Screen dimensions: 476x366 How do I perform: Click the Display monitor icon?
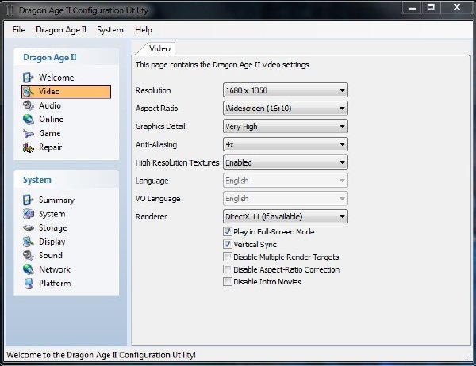29,242
